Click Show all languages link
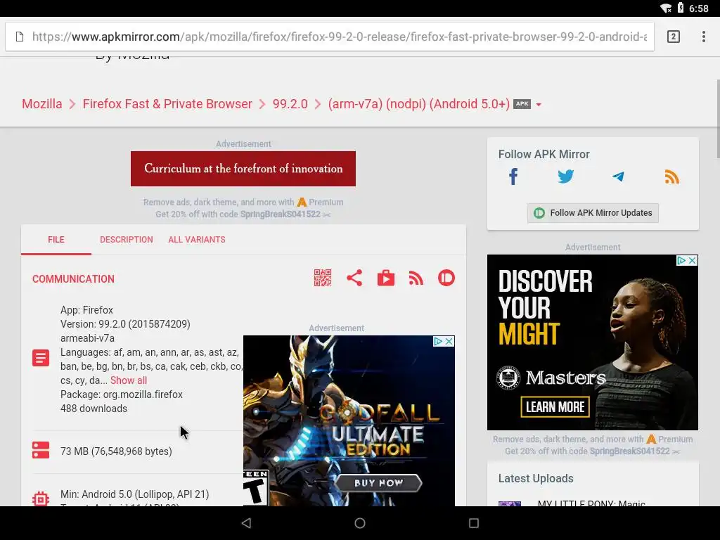Screen dimensions: 720x540 pyautogui.click(x=129, y=380)
